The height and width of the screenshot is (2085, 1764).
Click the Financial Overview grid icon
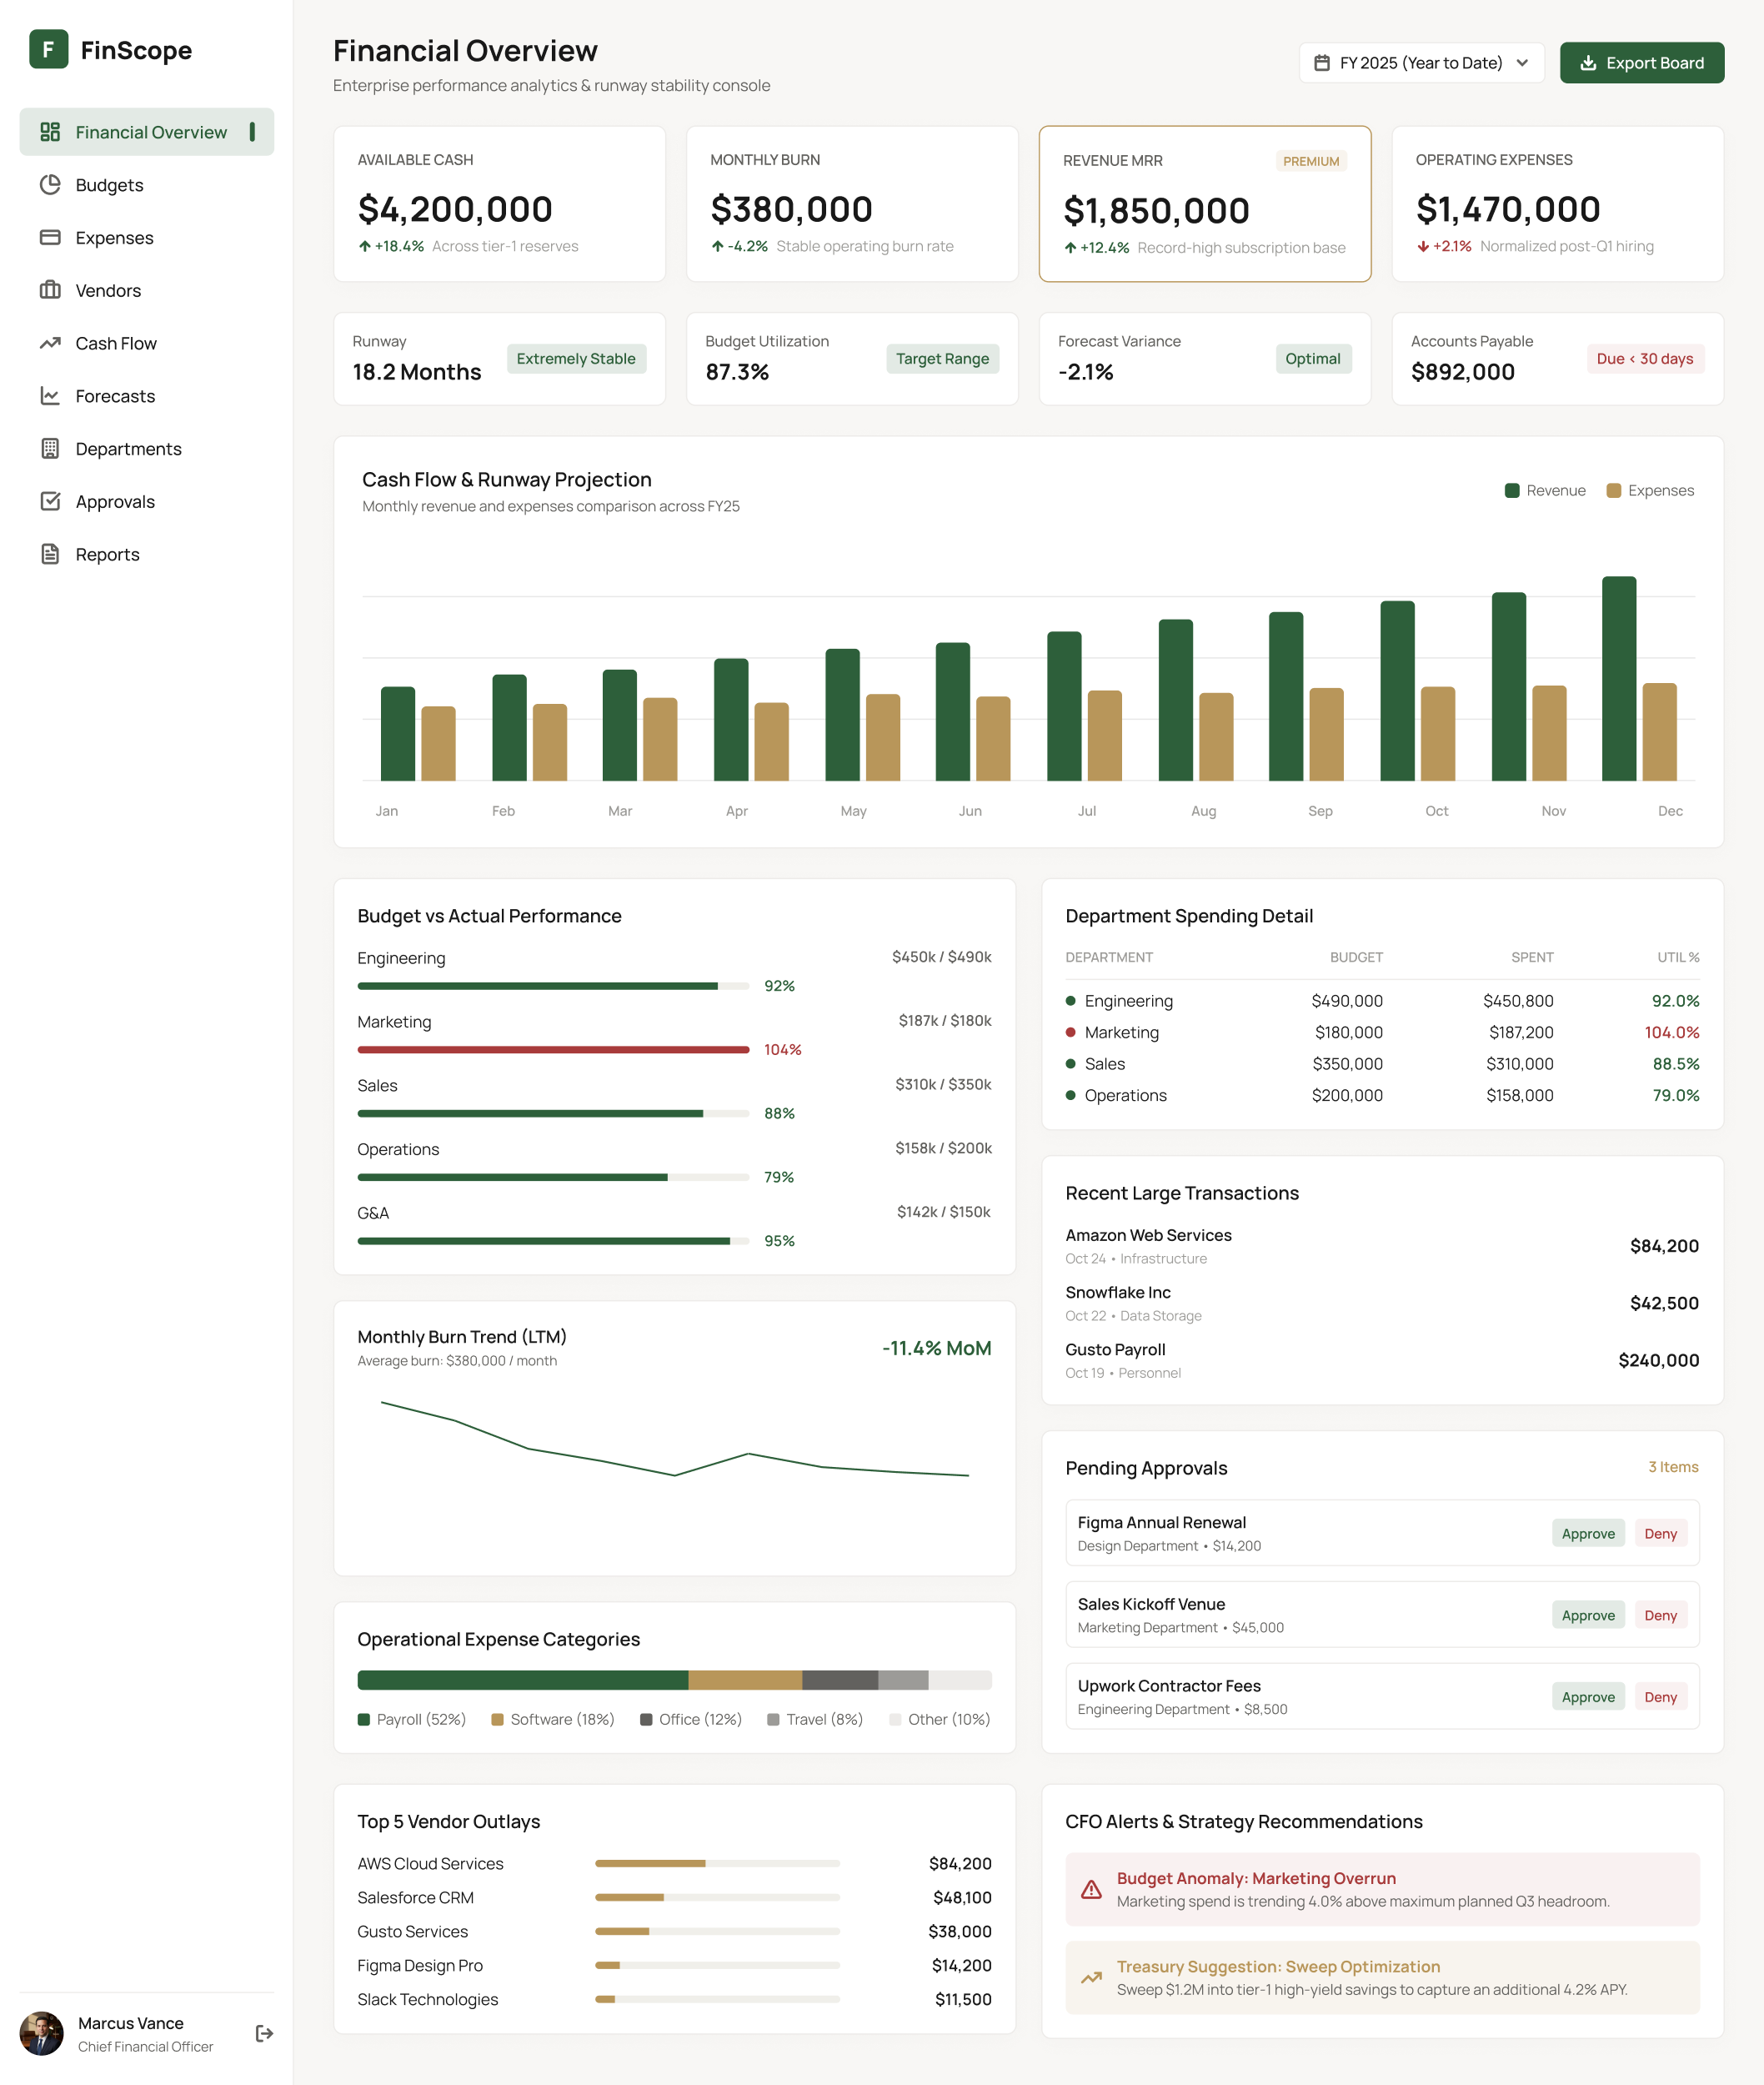pos(50,132)
